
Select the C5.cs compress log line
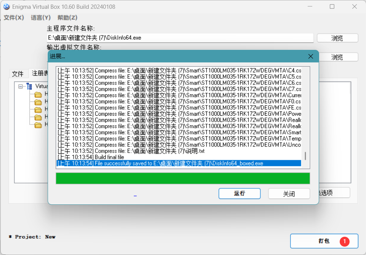(179, 76)
